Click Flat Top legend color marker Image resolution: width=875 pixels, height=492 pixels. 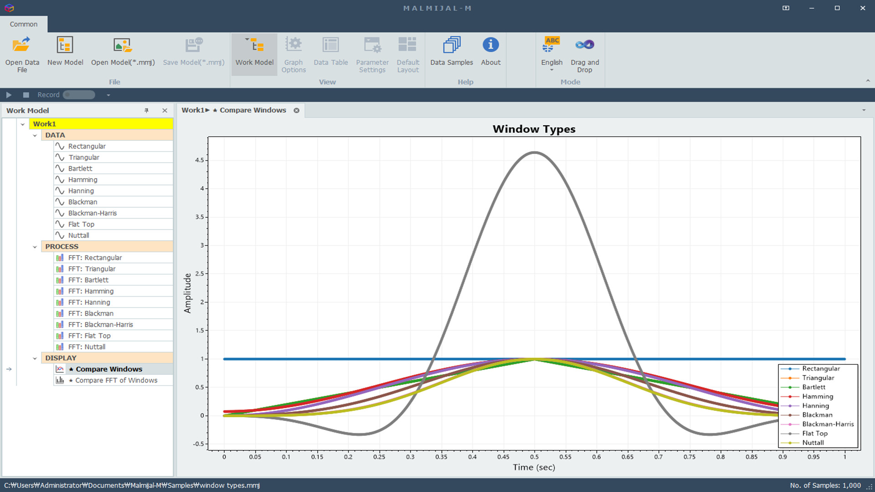pos(790,434)
